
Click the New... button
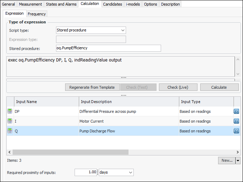point(227,161)
